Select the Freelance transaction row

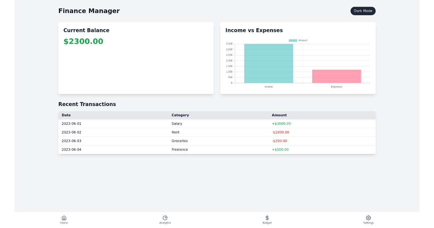click(x=217, y=149)
